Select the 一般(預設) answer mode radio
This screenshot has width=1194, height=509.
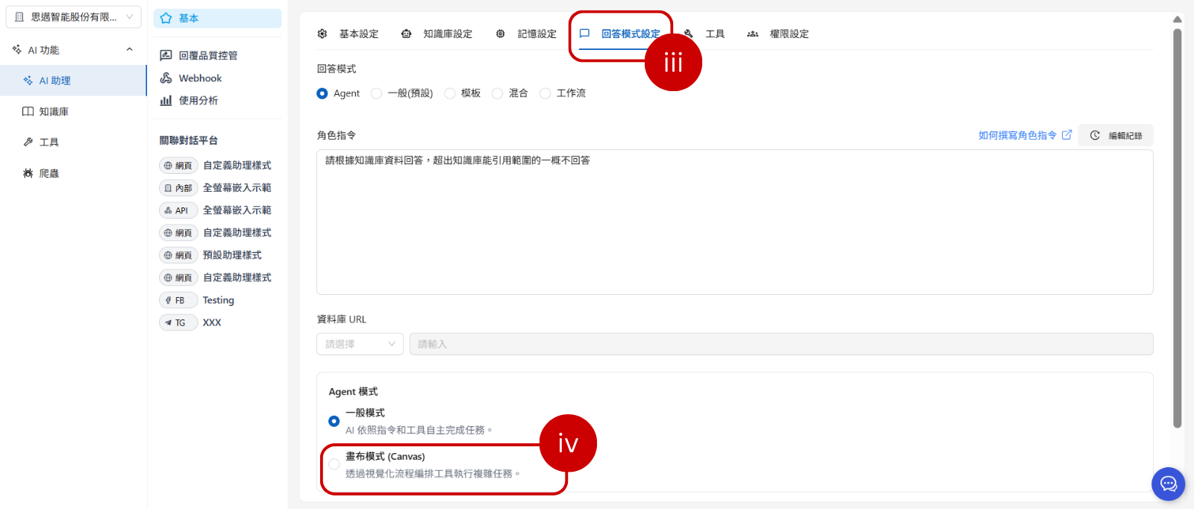(x=377, y=93)
